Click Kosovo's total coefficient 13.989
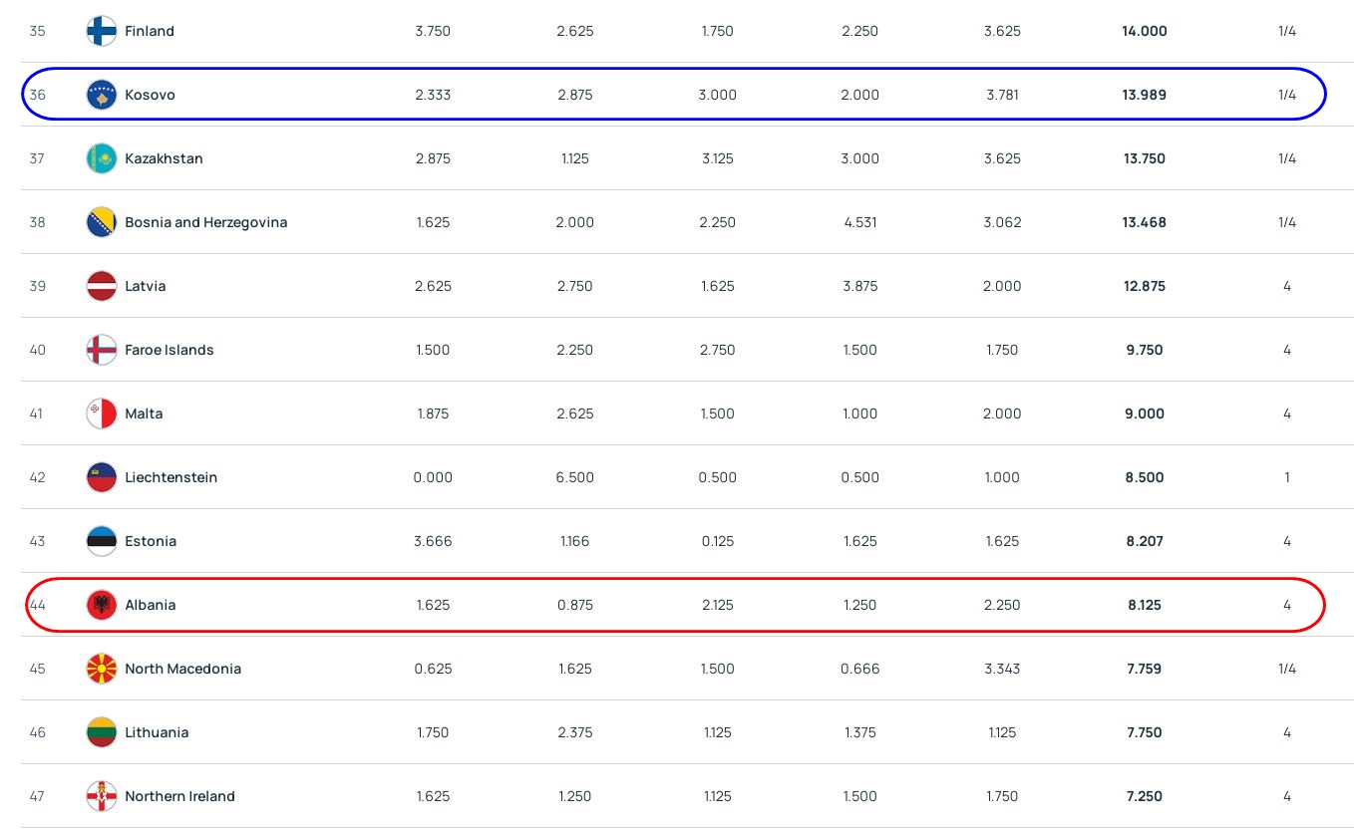The image size is (1354, 830). pos(1144,95)
